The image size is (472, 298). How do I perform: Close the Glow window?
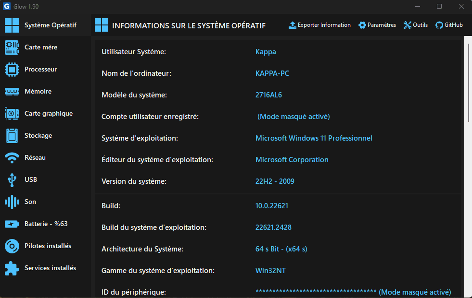coord(461,6)
